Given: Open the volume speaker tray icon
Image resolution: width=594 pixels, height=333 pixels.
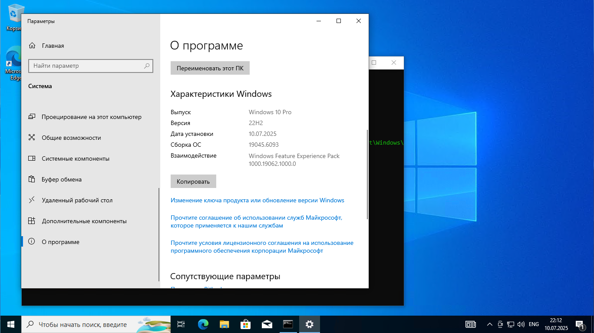Looking at the screenshot, I should click(521, 324).
